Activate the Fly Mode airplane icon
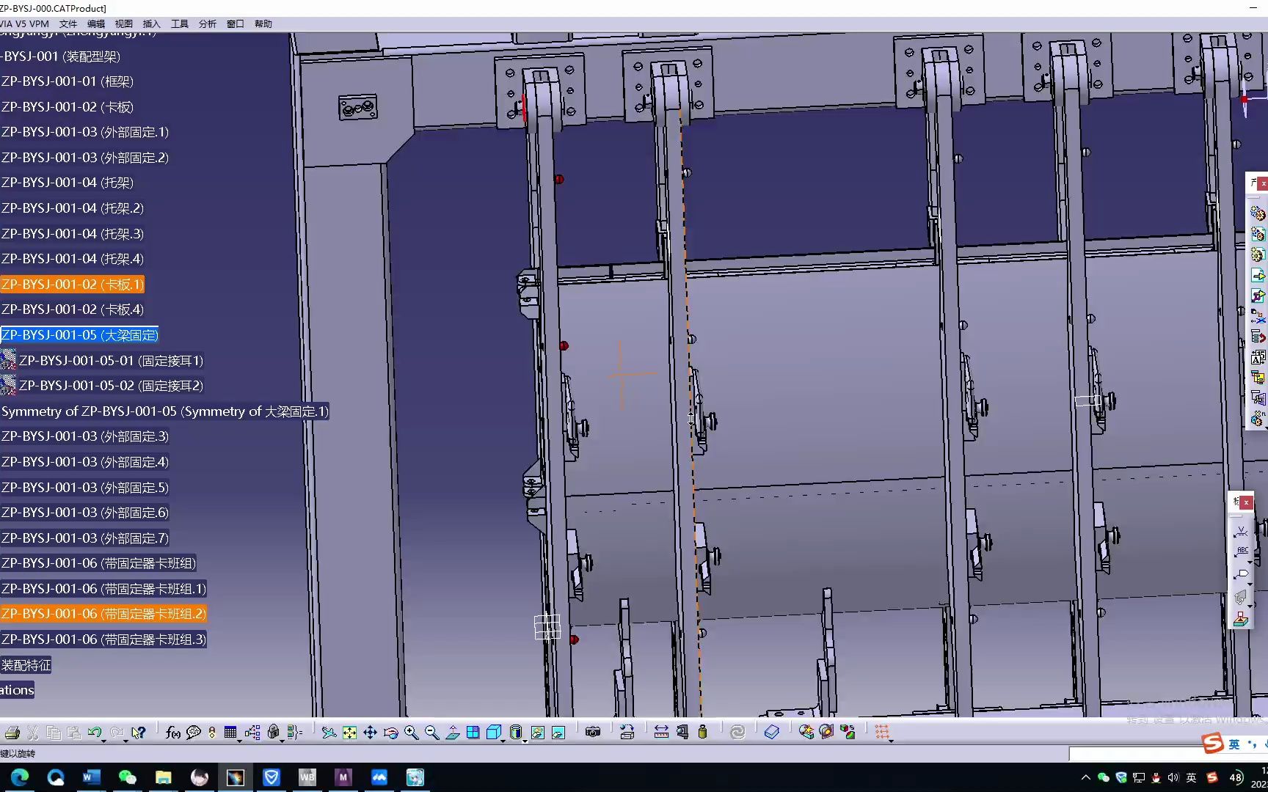 tap(329, 732)
